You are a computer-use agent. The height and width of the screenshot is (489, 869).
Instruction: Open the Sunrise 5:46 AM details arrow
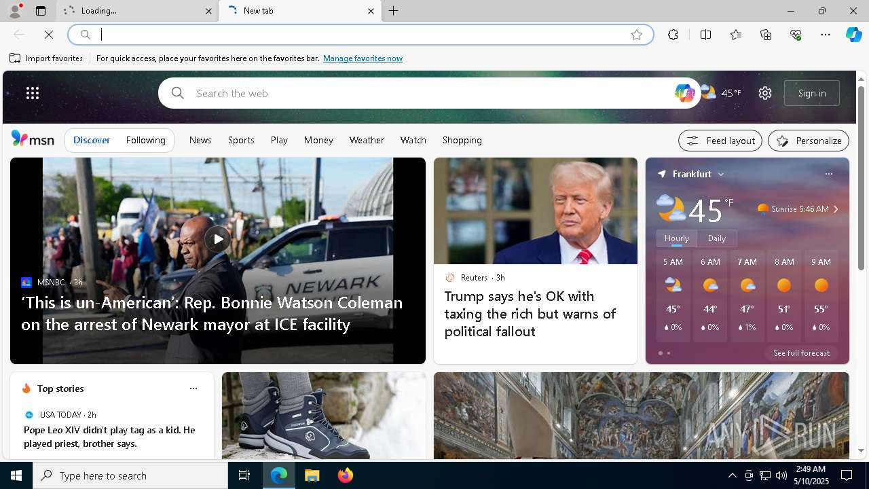tap(836, 209)
